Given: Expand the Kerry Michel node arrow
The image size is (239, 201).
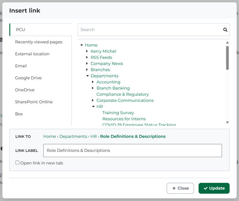Looking at the screenshot, I should (87, 51).
